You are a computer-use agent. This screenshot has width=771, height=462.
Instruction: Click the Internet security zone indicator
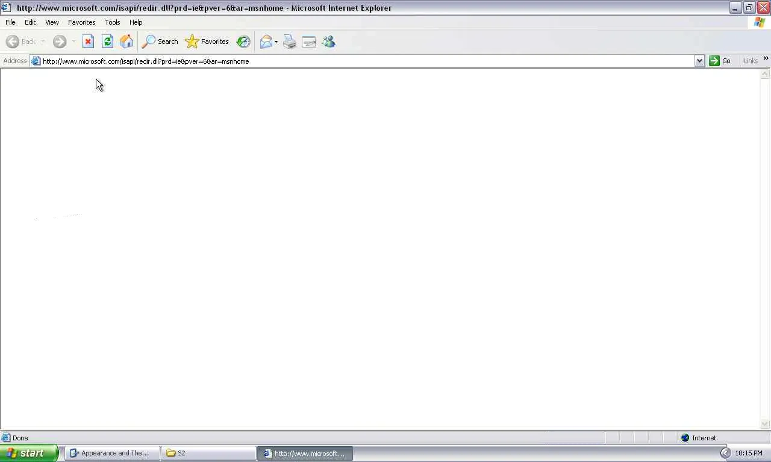pos(699,438)
